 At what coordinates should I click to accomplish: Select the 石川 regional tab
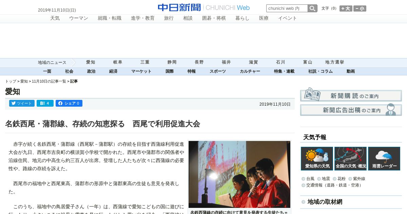(280, 62)
